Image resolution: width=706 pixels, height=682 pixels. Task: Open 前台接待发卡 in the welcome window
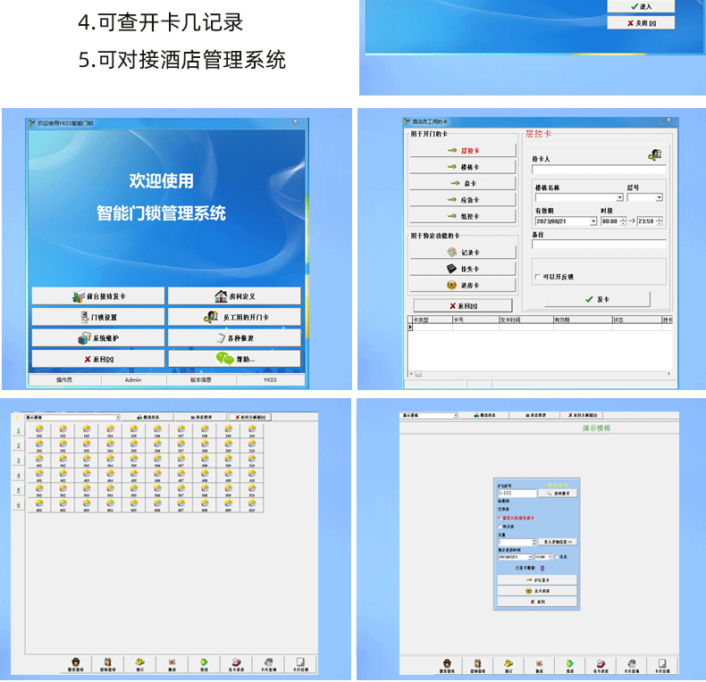(x=98, y=296)
